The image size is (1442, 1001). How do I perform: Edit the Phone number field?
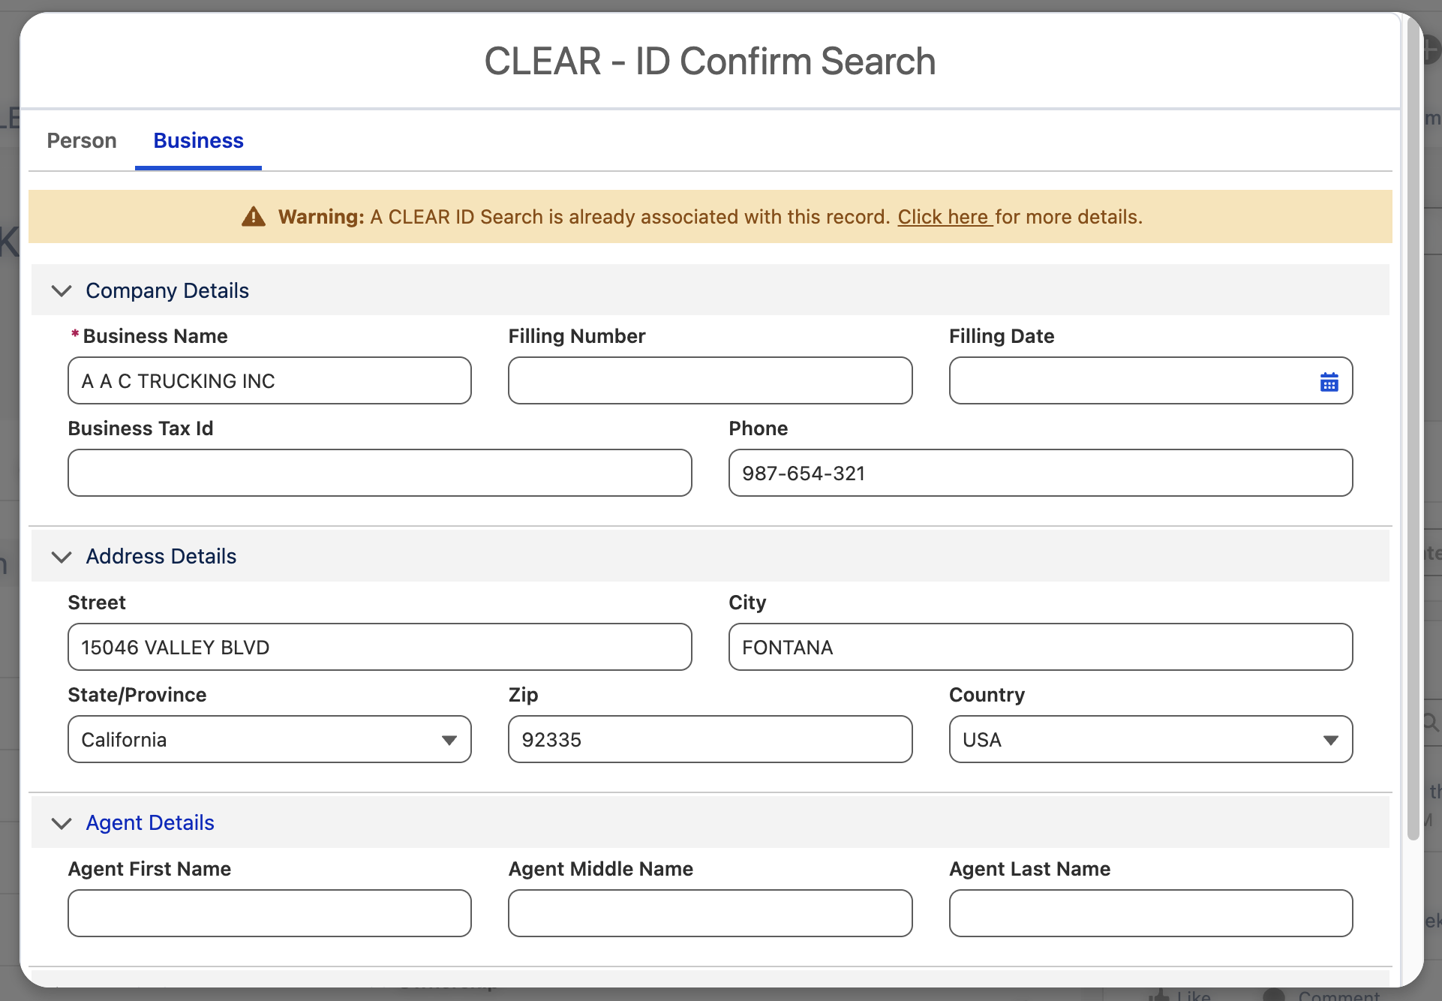tap(1041, 473)
